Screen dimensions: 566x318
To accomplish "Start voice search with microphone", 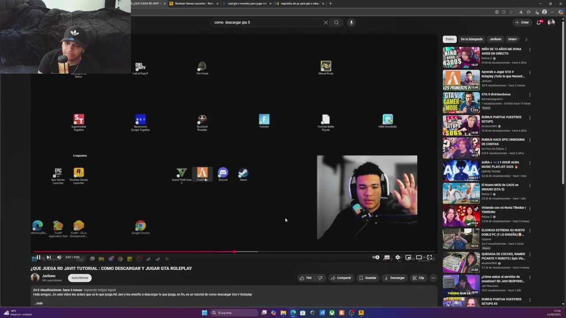I will 351,23.
